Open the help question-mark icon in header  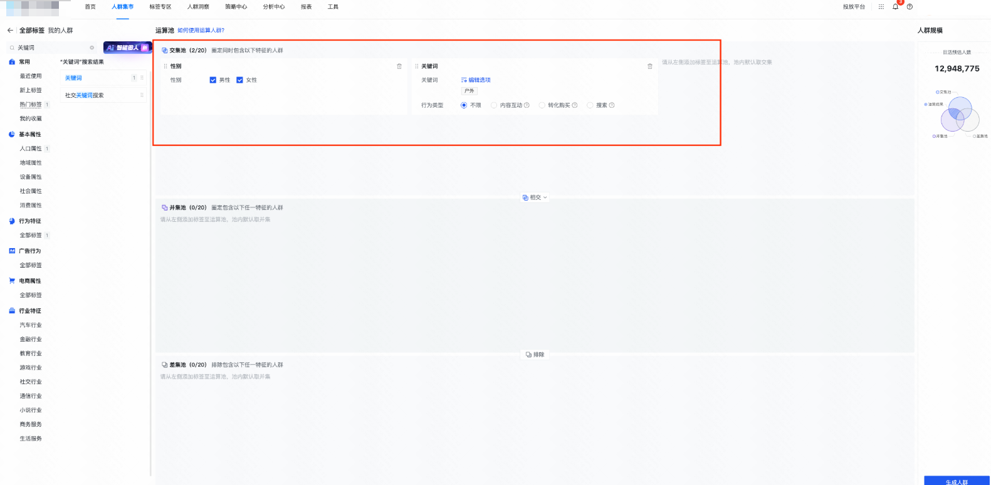click(910, 7)
